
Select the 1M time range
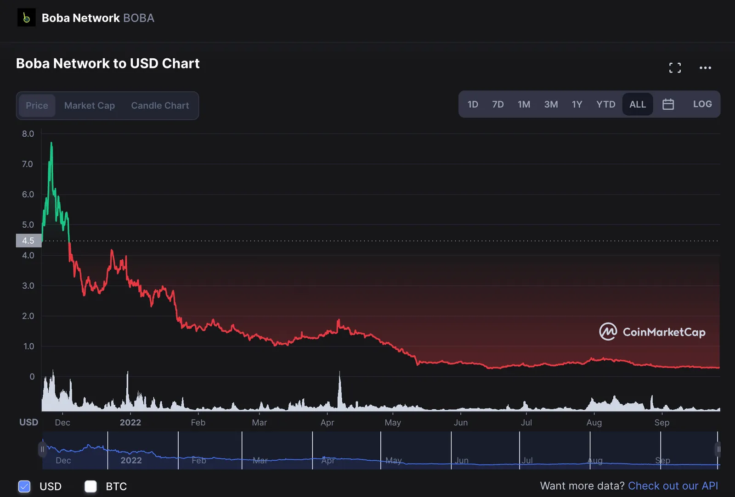[x=524, y=104]
